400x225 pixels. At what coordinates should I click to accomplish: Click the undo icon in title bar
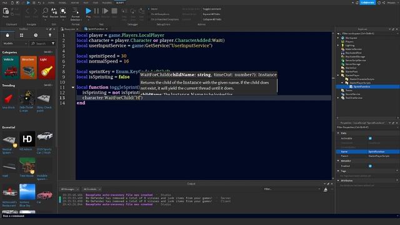pos(39,2)
